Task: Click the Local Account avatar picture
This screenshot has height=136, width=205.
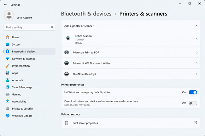Action: pos(9,15)
